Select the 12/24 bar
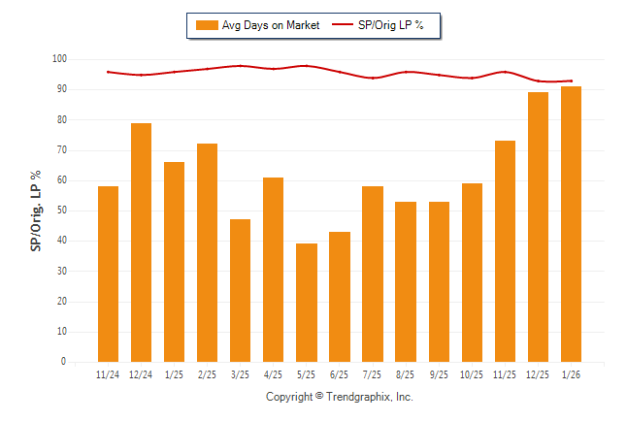Image resolution: width=627 pixels, height=421 pixels. click(x=141, y=243)
